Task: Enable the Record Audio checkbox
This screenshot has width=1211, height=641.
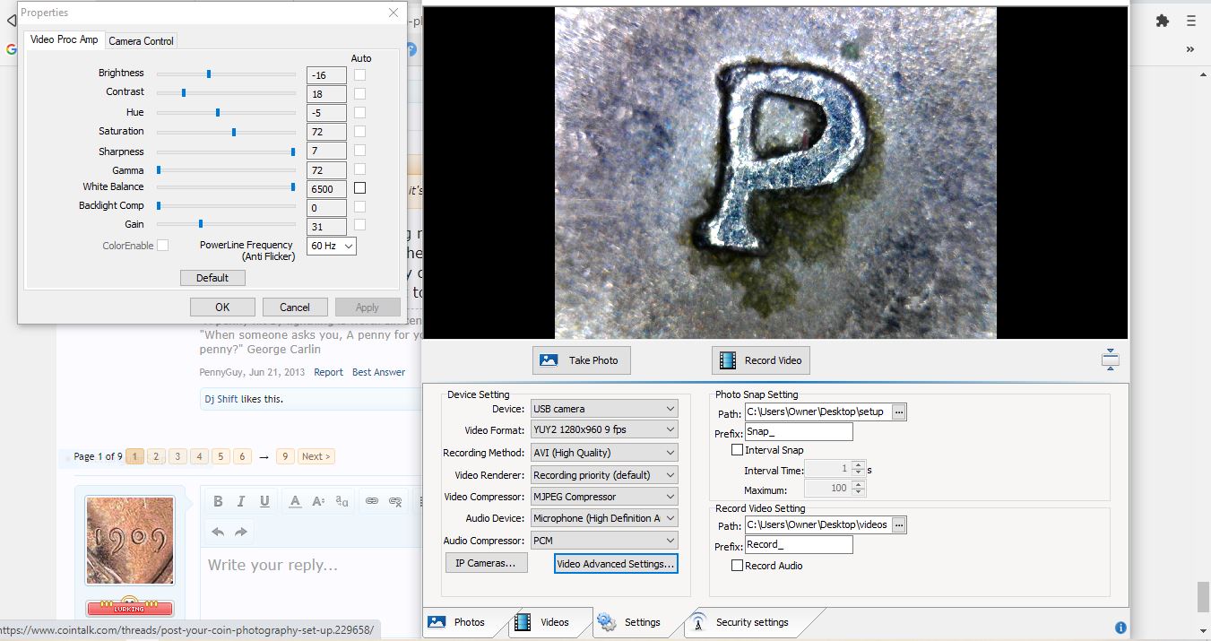Action: pyautogui.click(x=737, y=566)
